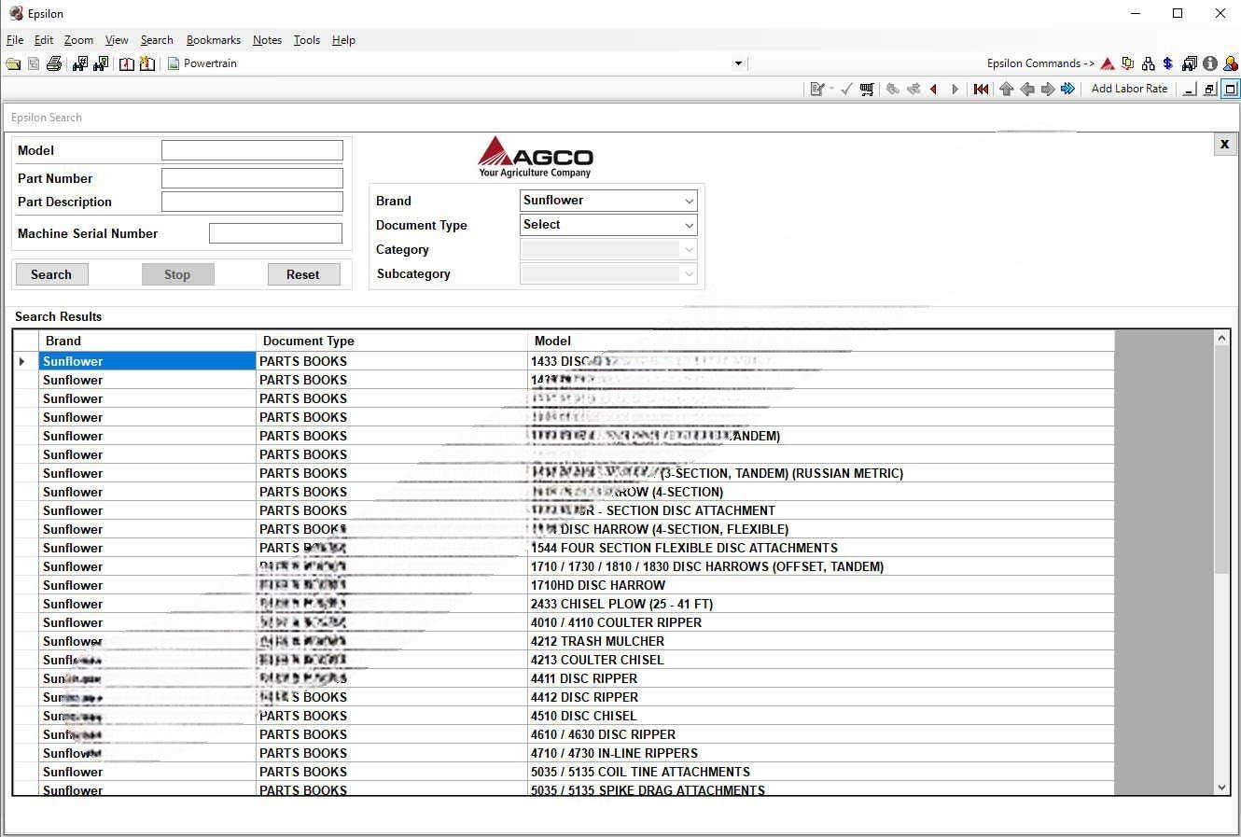Select the checkmark validation icon
1241x837 pixels.
pyautogui.click(x=845, y=89)
